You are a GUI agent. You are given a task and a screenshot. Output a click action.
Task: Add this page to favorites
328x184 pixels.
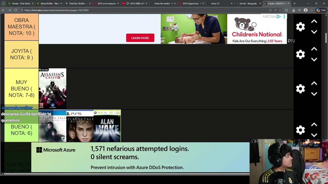pos(280,10)
